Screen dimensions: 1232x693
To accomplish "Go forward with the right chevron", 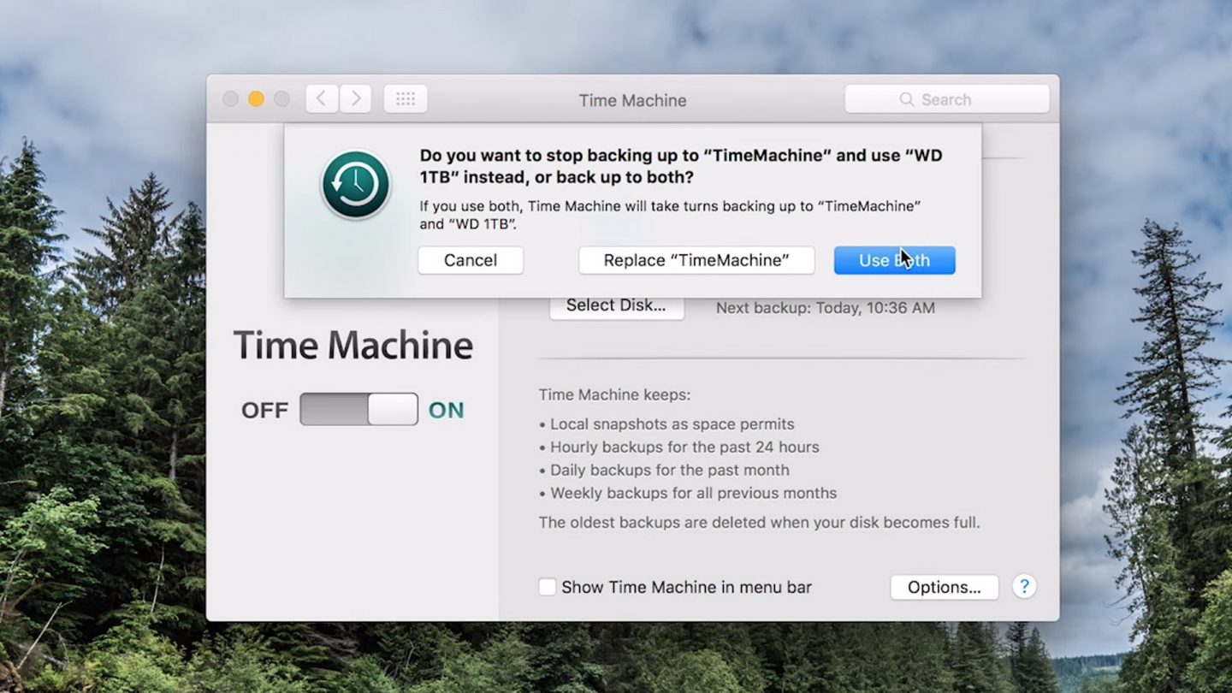I will 356,99.
